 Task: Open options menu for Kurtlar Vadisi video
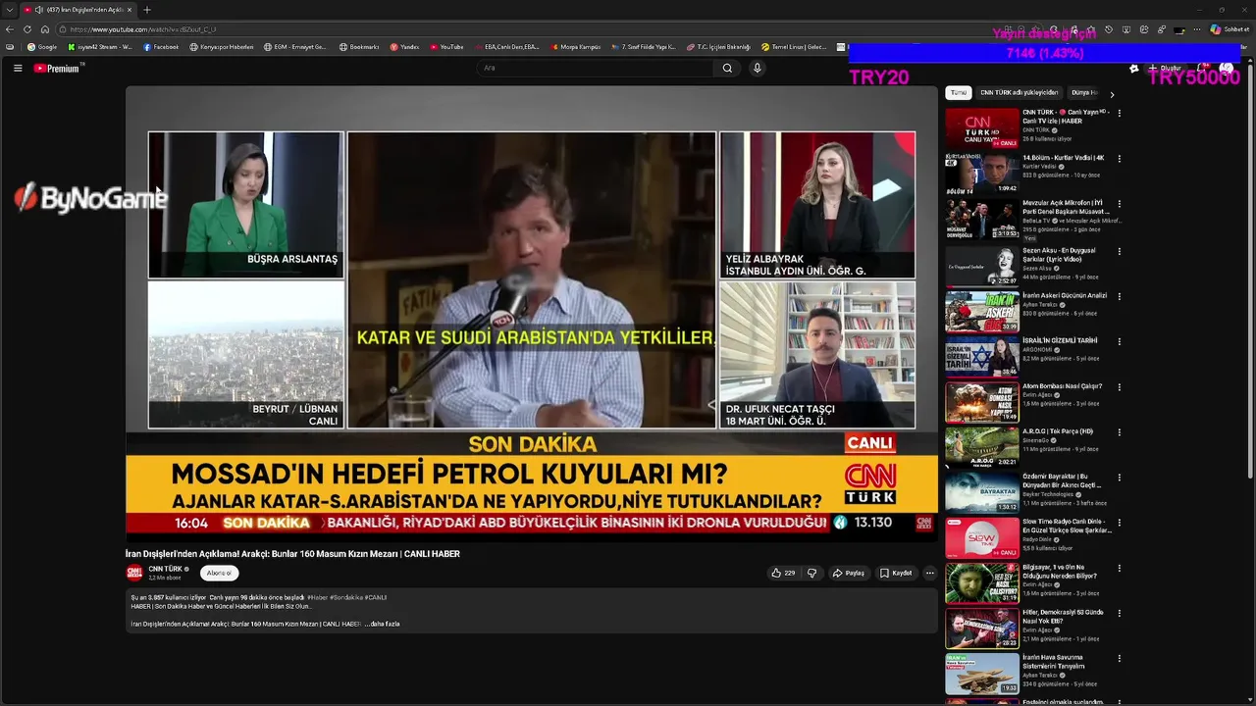tap(1119, 159)
